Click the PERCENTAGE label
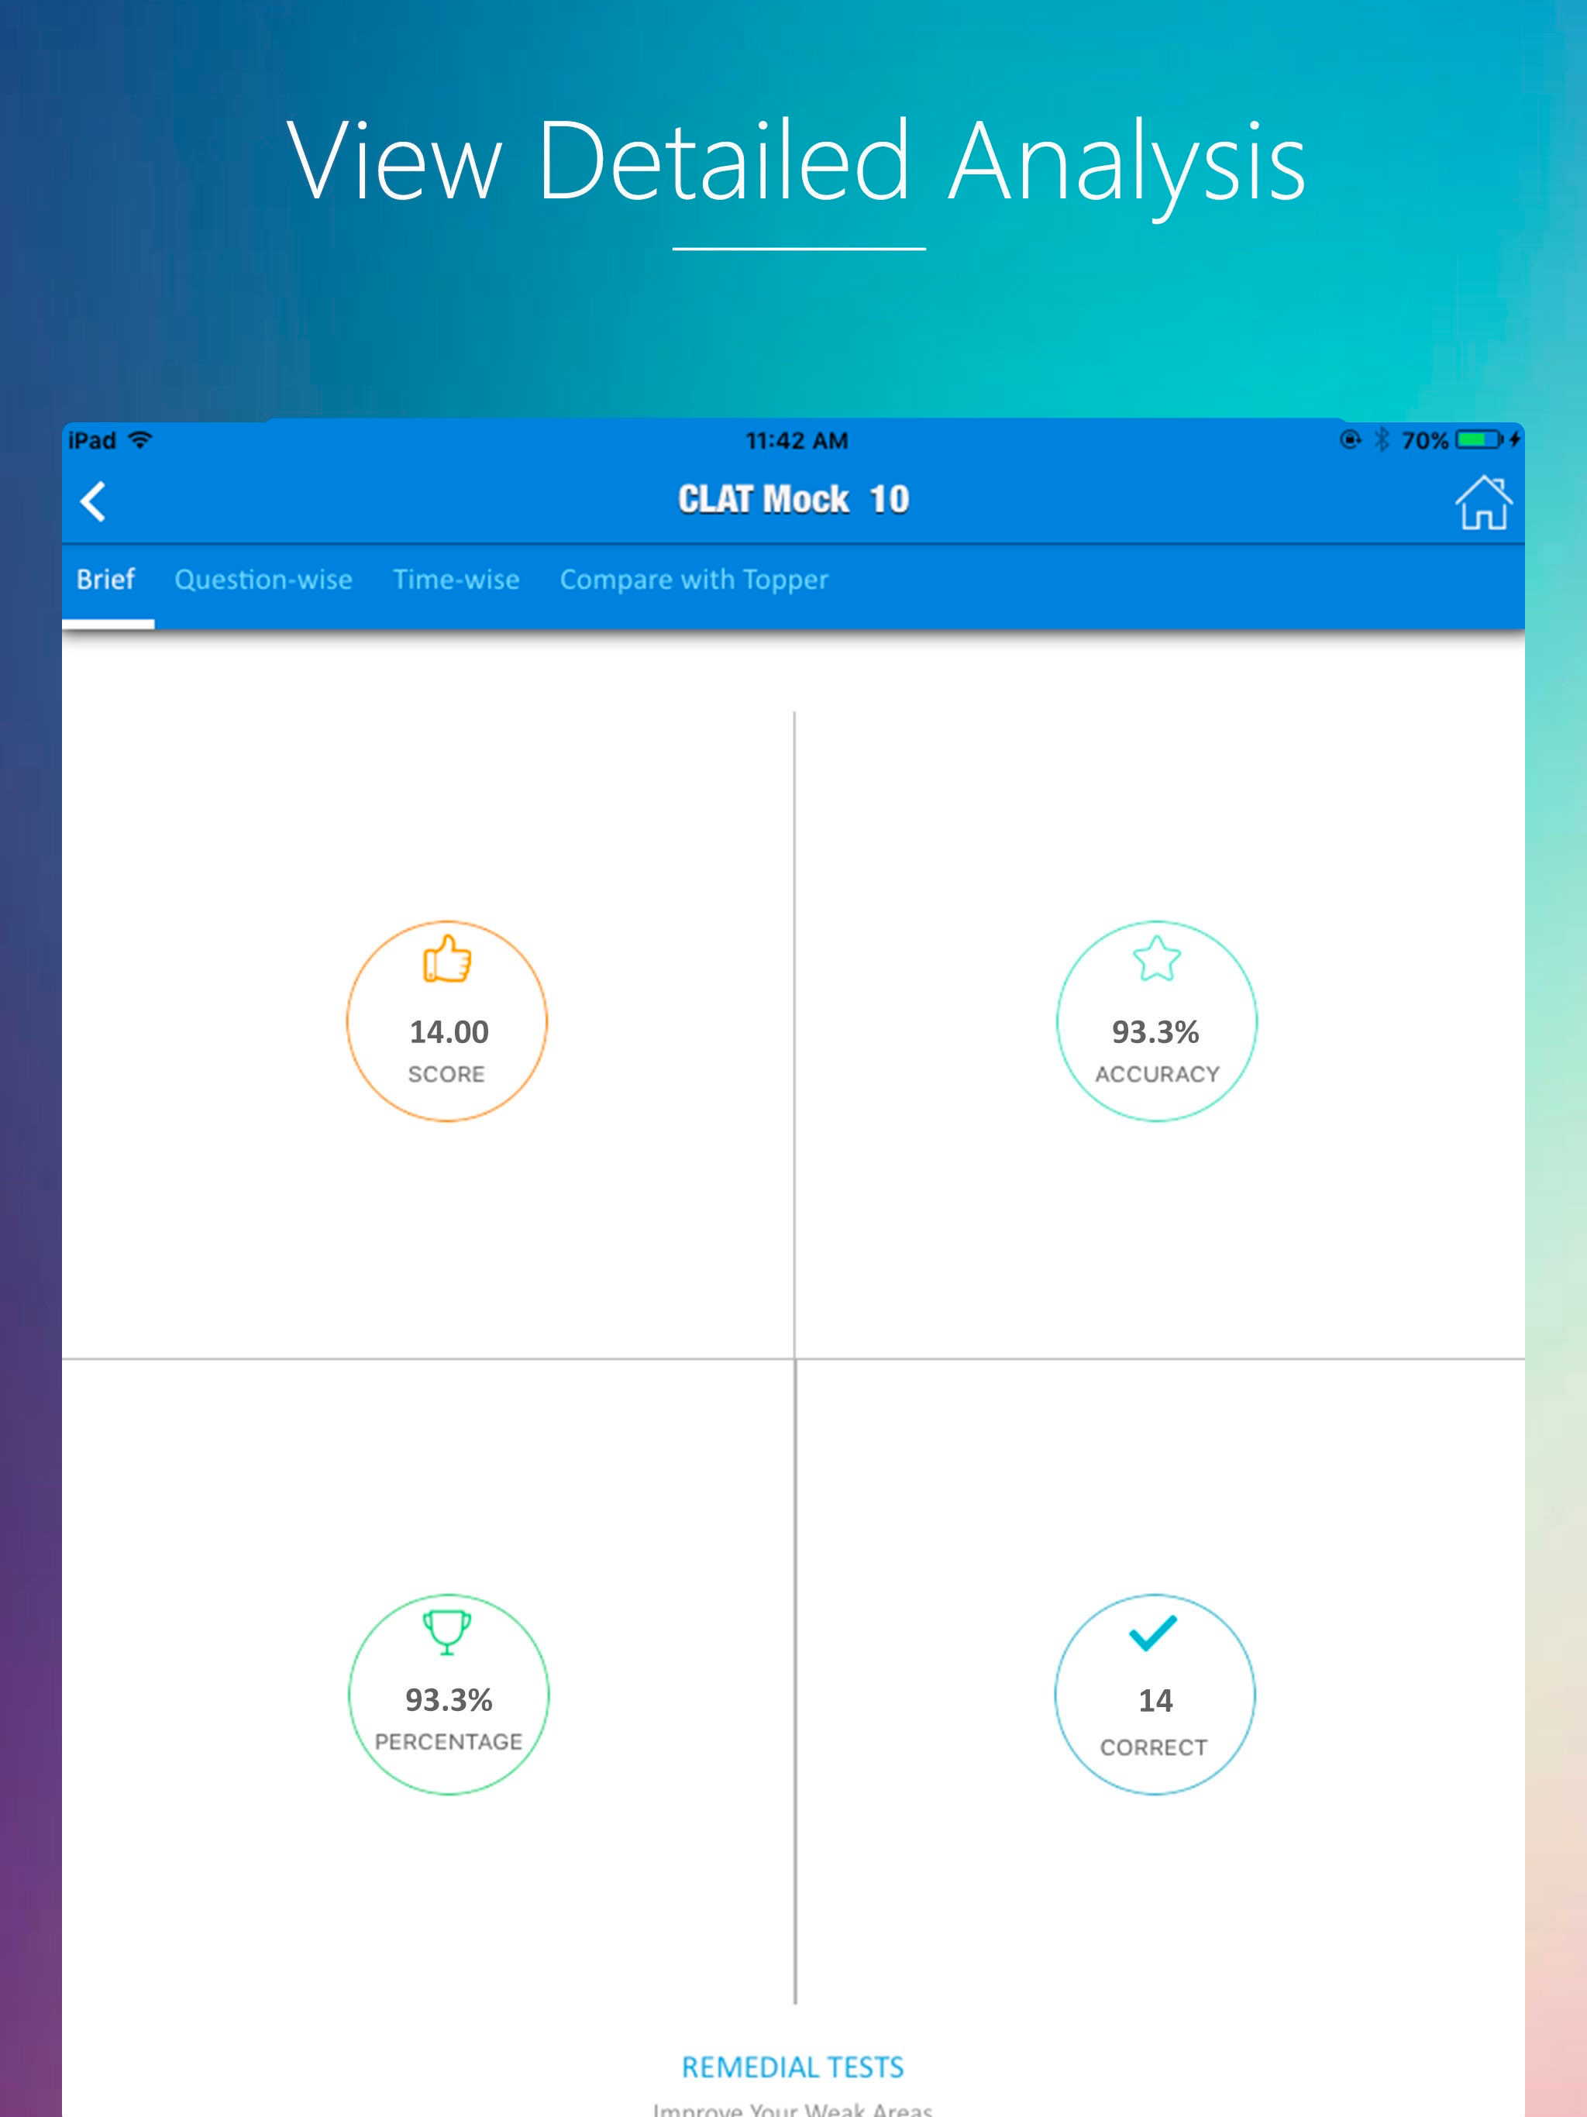 click(449, 1742)
